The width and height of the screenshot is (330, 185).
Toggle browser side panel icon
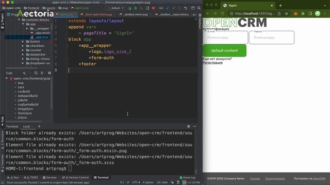[310, 14]
